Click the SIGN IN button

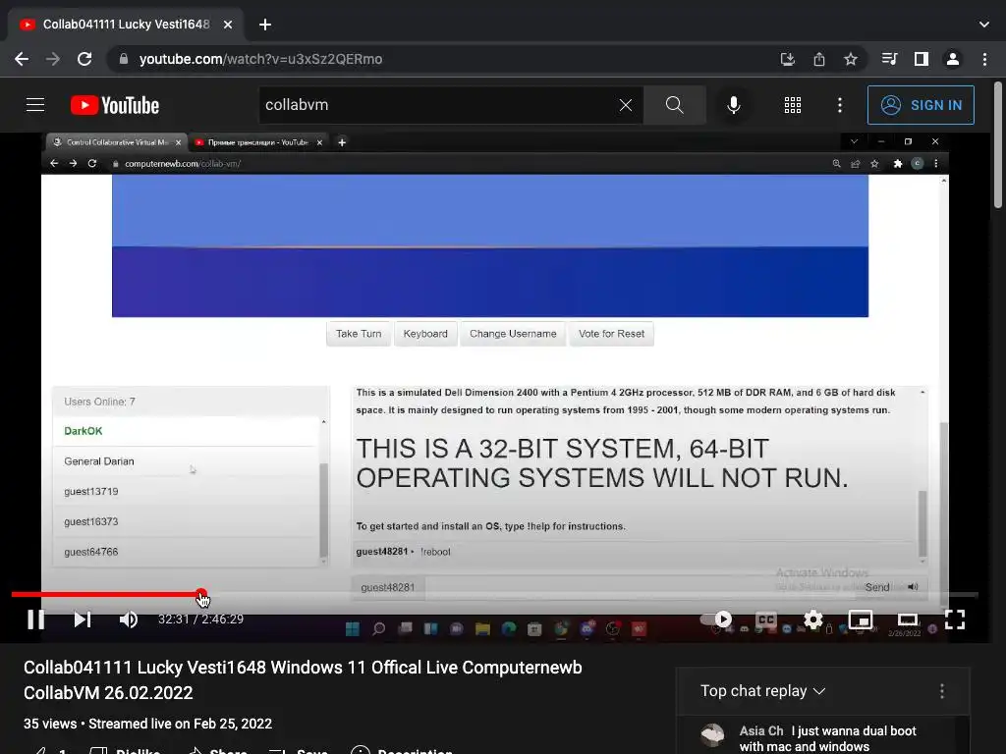point(921,105)
